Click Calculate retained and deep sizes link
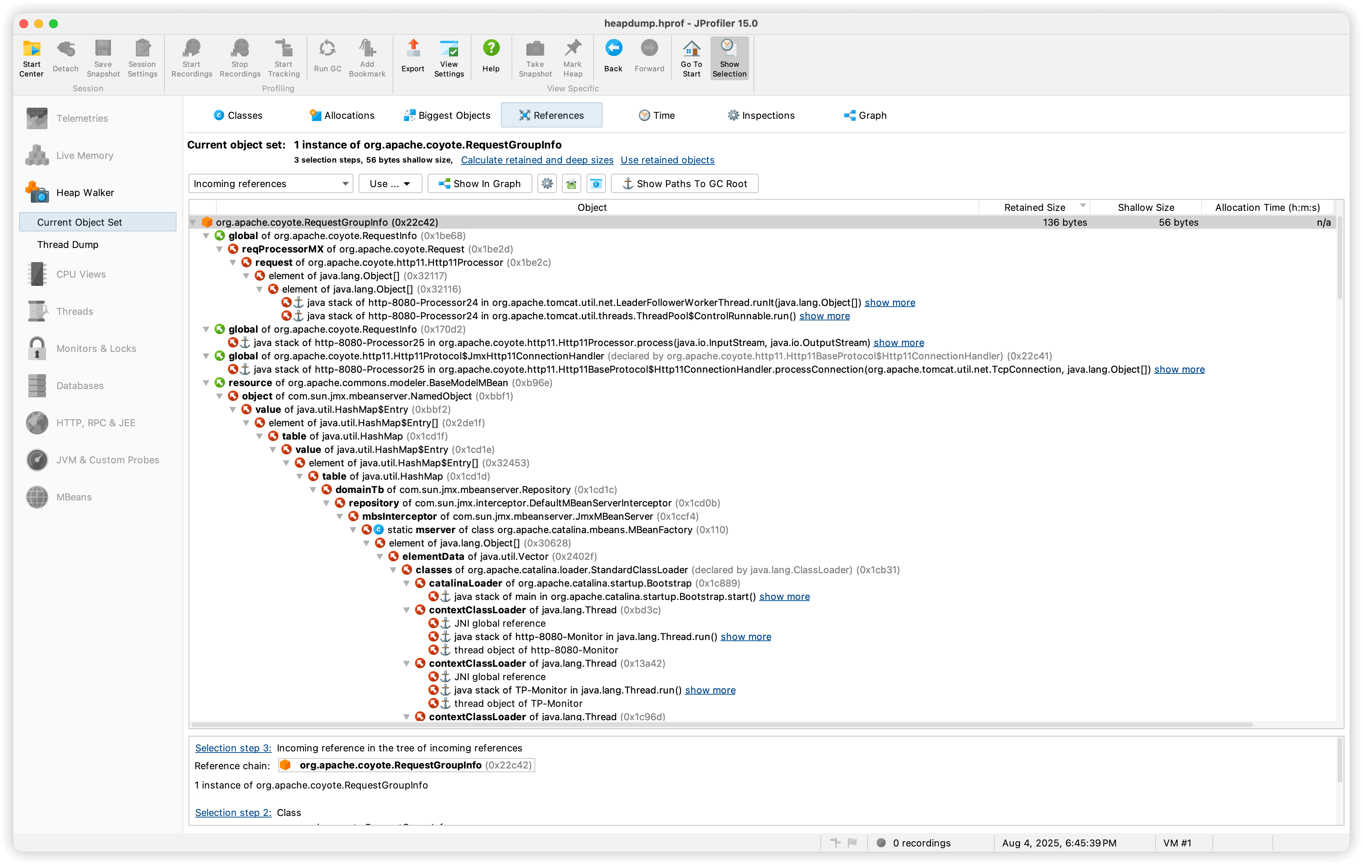 (x=537, y=160)
